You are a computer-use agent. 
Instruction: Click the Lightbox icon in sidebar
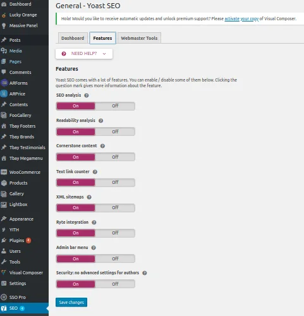coord(4,204)
